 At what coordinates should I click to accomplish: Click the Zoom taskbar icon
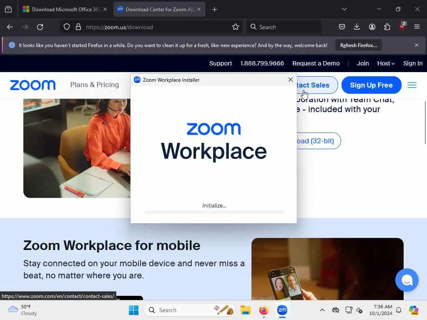[x=282, y=310]
